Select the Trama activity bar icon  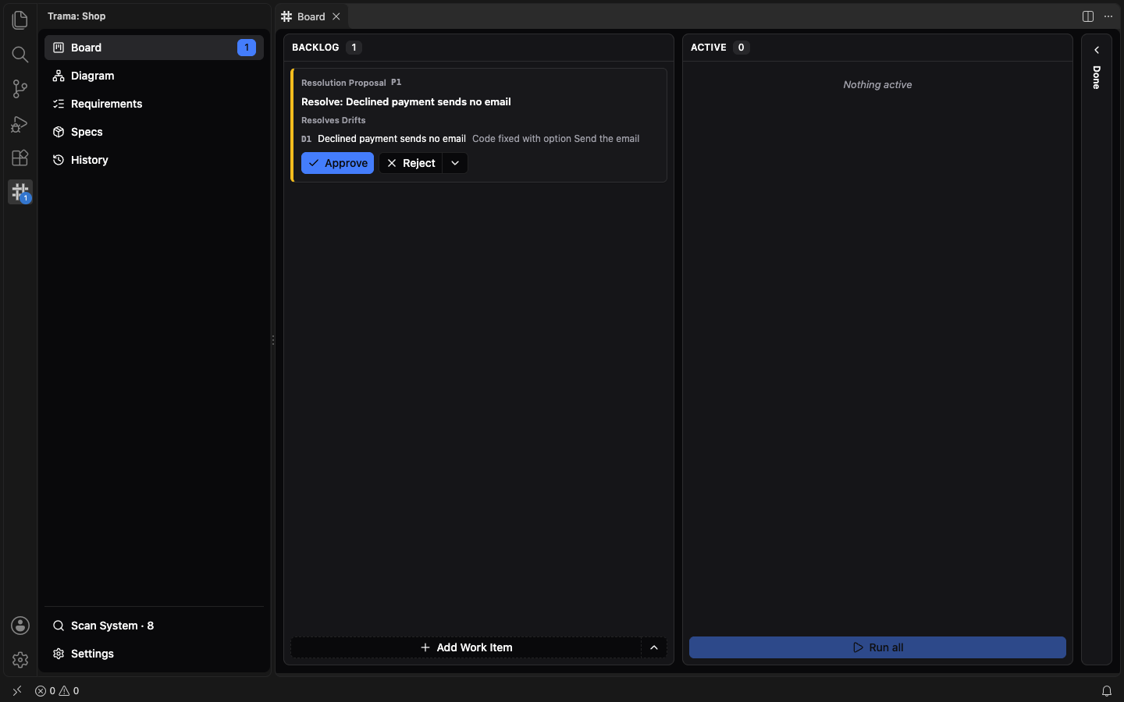pyautogui.click(x=20, y=192)
